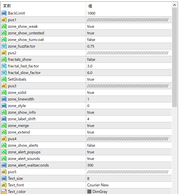179x194 pixels.
Task: Select the zone_extend variable name
Action: pyautogui.click(x=19, y=132)
